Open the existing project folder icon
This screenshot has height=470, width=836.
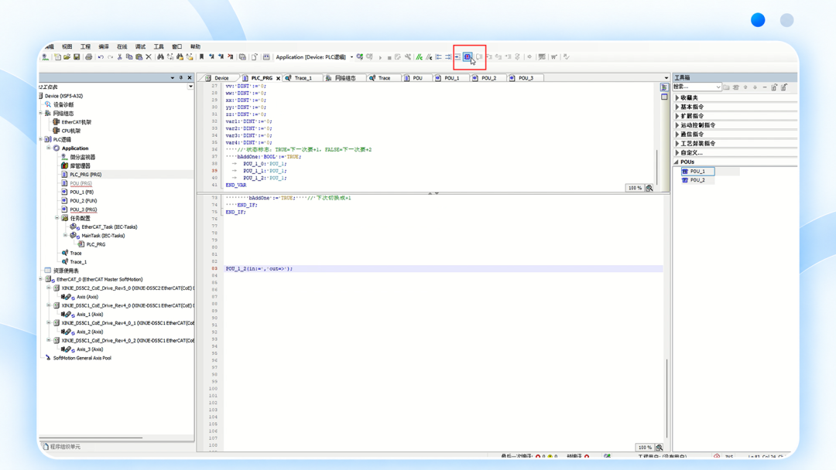coord(67,57)
